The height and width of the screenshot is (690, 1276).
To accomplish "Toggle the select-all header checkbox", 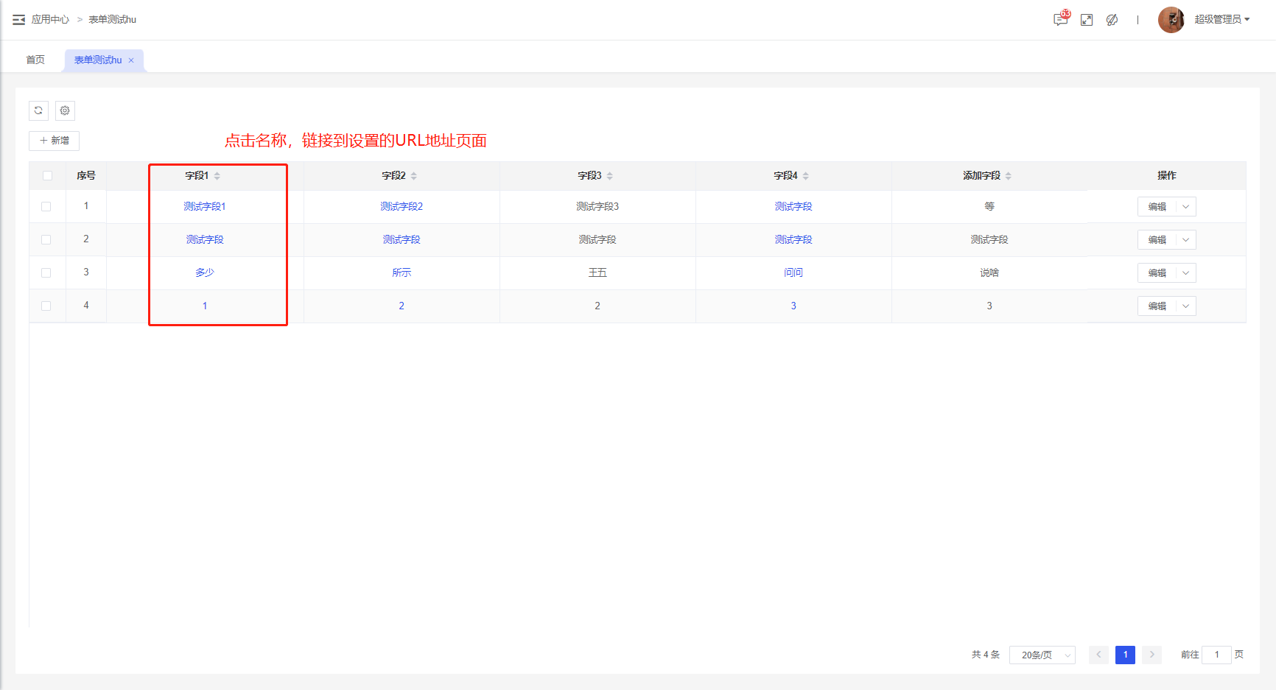I will pos(47,176).
